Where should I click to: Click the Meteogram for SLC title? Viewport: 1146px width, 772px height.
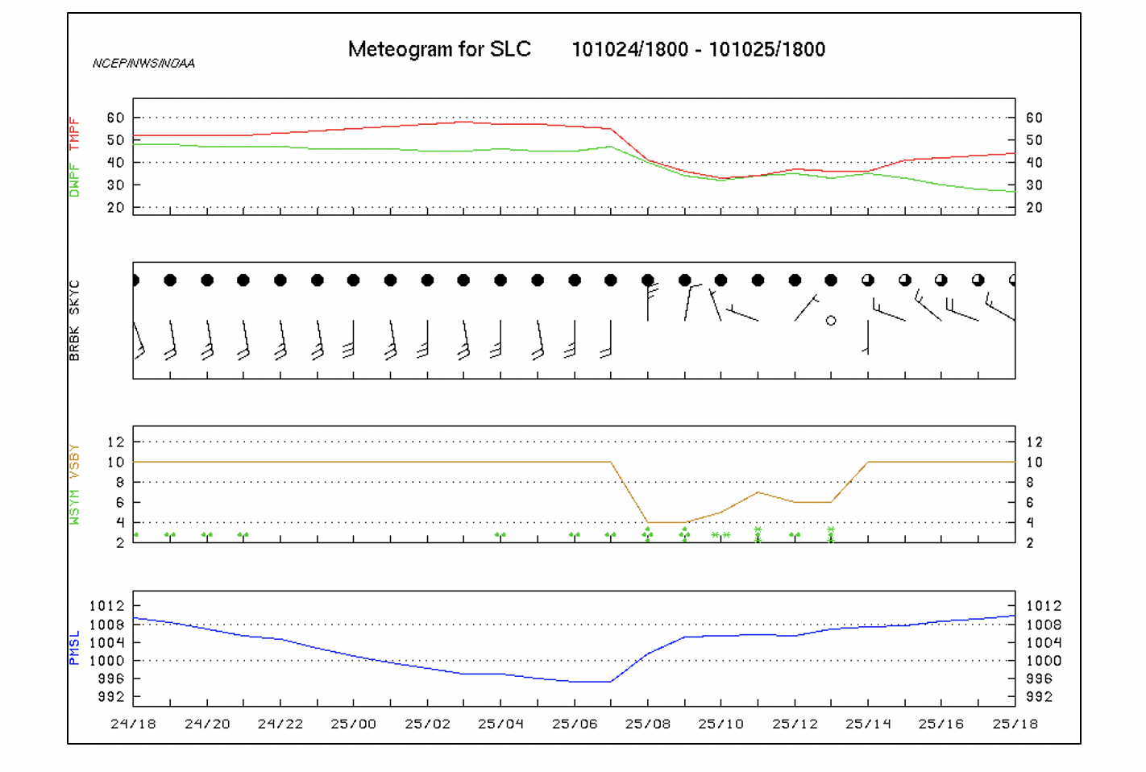coord(438,49)
